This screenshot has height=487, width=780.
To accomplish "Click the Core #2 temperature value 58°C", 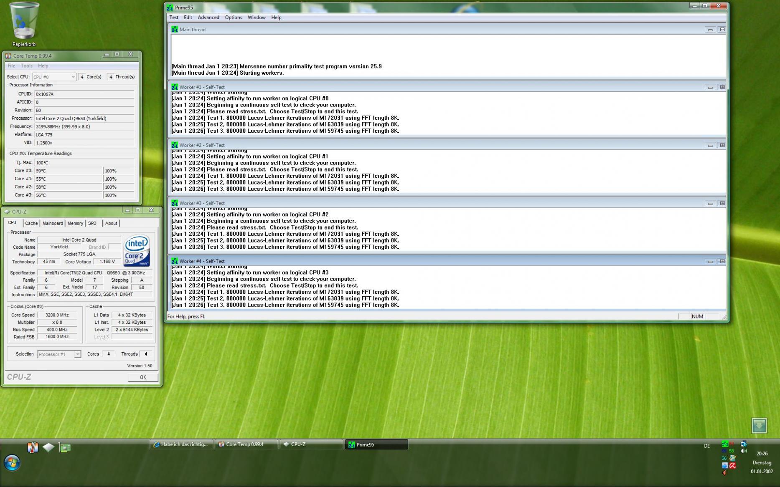I will click(69, 187).
